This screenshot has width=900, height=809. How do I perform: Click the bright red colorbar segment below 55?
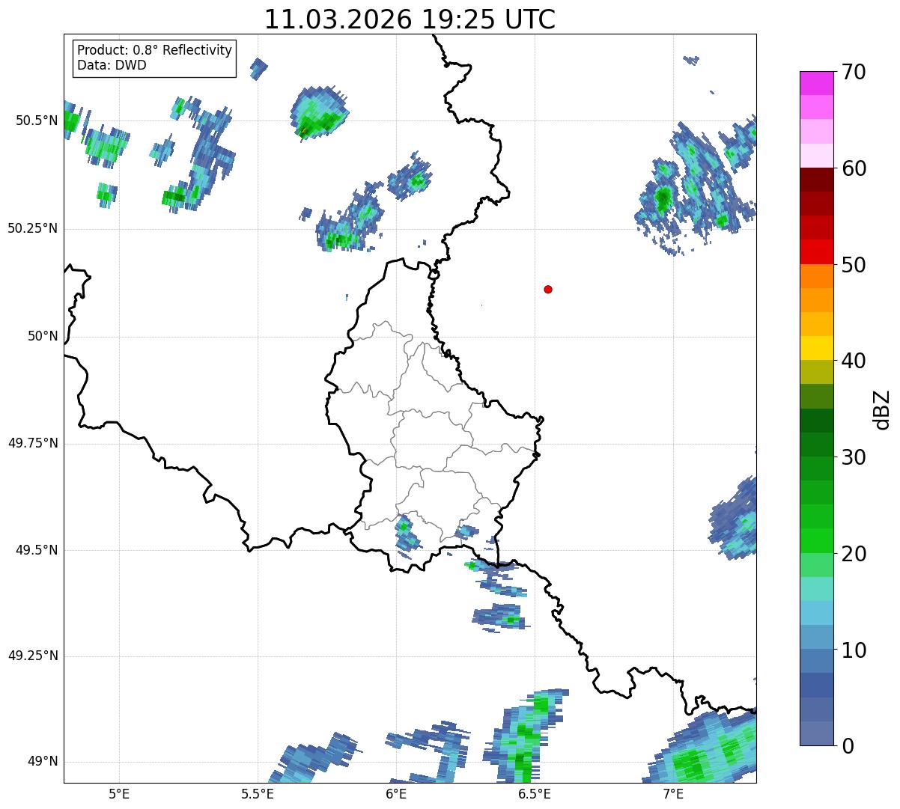tap(816, 252)
